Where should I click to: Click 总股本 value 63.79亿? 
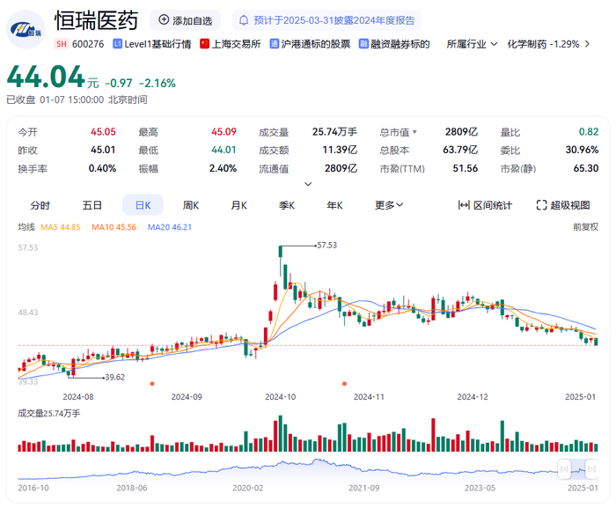[460, 150]
